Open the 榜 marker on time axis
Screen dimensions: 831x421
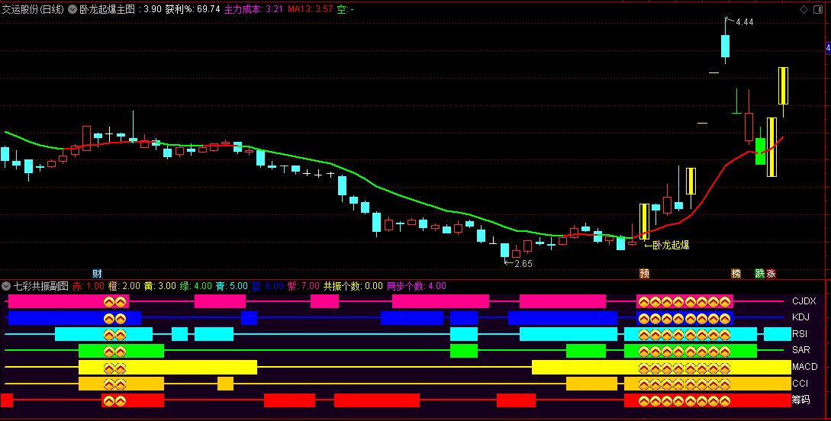click(736, 273)
